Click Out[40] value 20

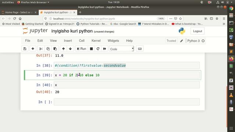coord(57,92)
